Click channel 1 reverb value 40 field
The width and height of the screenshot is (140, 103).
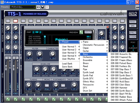click(8, 42)
